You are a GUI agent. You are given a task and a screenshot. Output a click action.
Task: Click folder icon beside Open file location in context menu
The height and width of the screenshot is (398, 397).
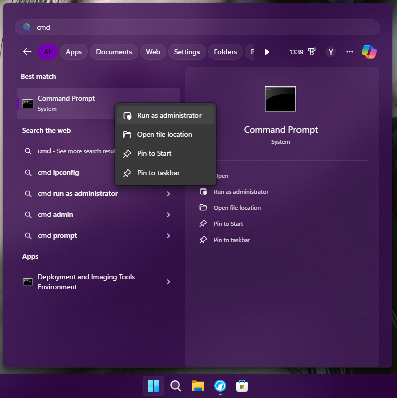tap(127, 134)
